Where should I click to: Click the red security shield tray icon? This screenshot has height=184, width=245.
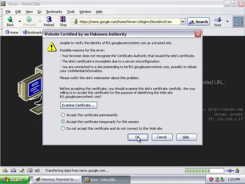click(x=211, y=179)
